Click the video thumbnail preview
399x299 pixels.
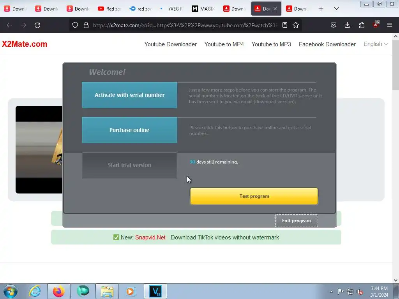[39, 149]
